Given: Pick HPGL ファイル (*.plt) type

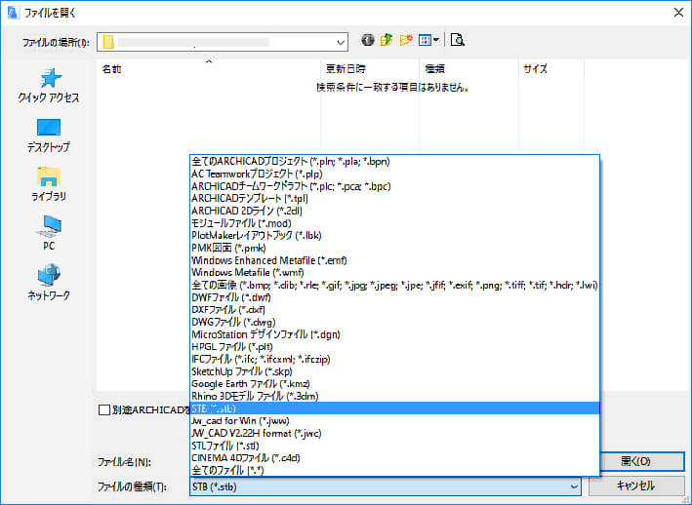Looking at the screenshot, I should point(394,346).
